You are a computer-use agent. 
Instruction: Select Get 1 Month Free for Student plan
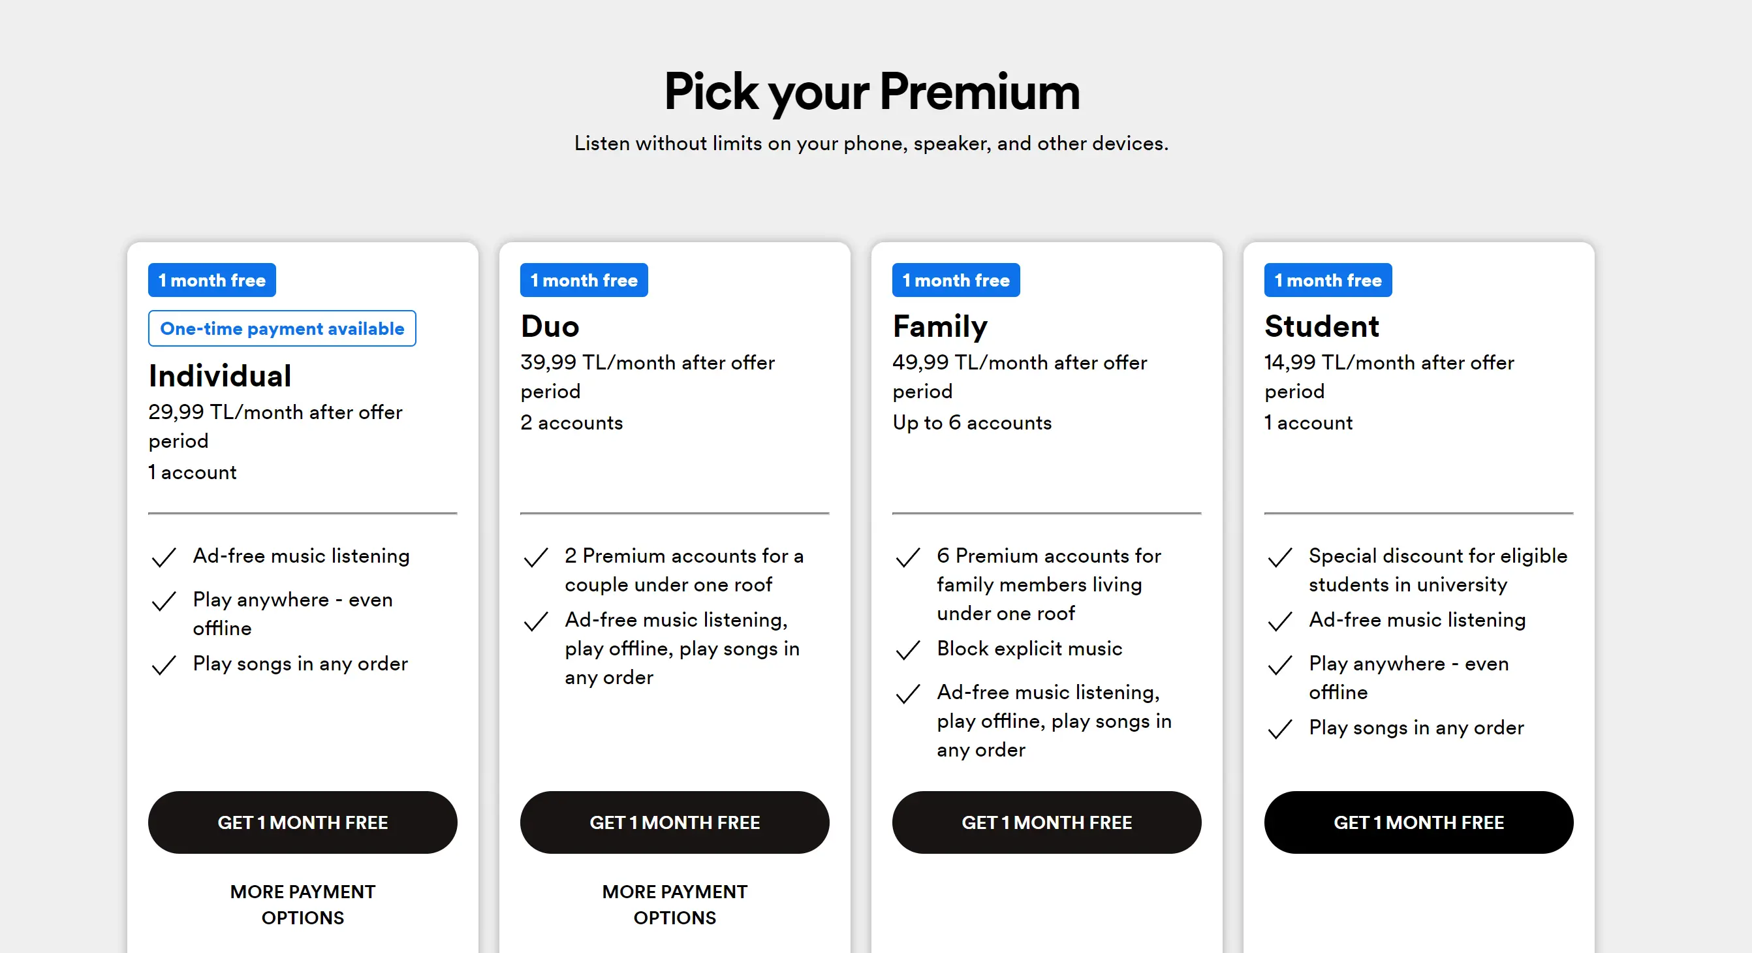pyautogui.click(x=1418, y=822)
